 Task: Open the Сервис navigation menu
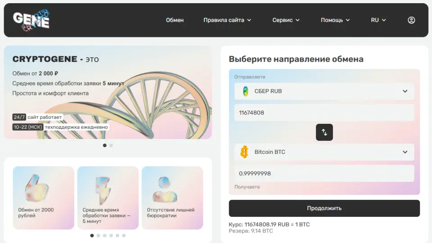click(x=286, y=20)
